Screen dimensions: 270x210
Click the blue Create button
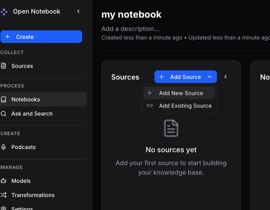pyautogui.click(x=41, y=37)
